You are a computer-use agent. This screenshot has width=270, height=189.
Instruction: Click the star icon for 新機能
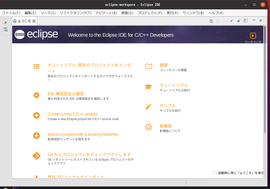point(148,127)
